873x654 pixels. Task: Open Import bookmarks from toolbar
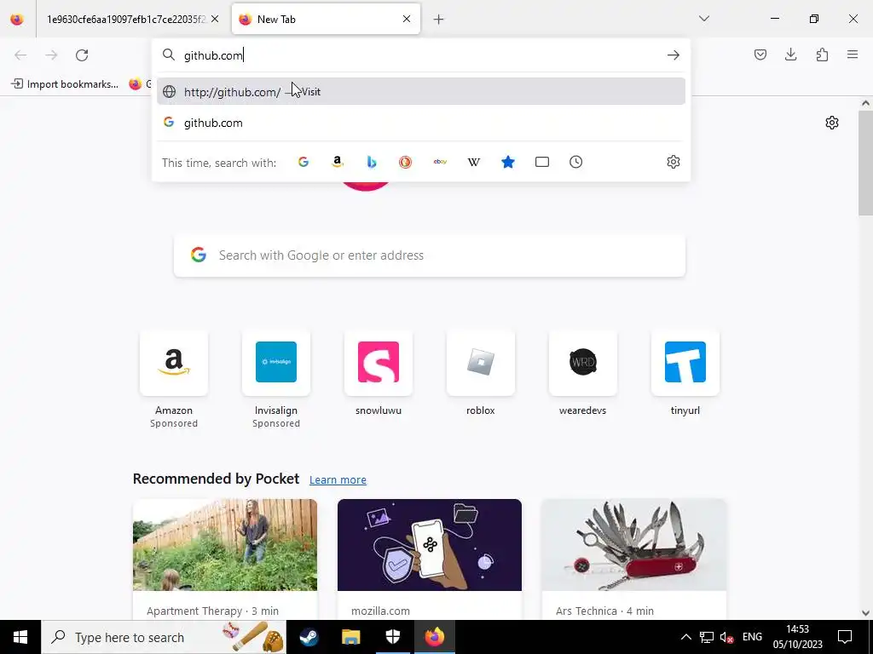[65, 84]
